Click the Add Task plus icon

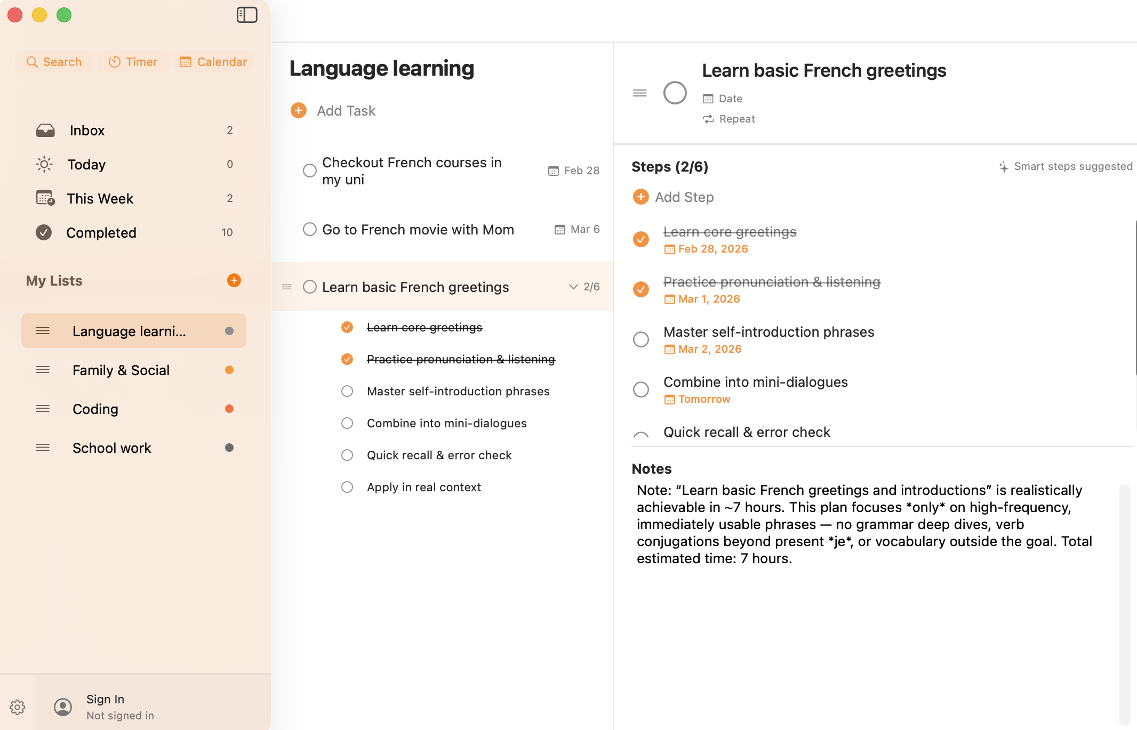point(299,110)
